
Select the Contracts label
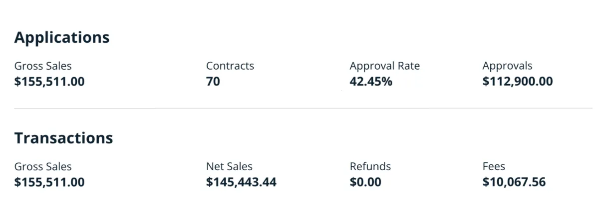230,66
